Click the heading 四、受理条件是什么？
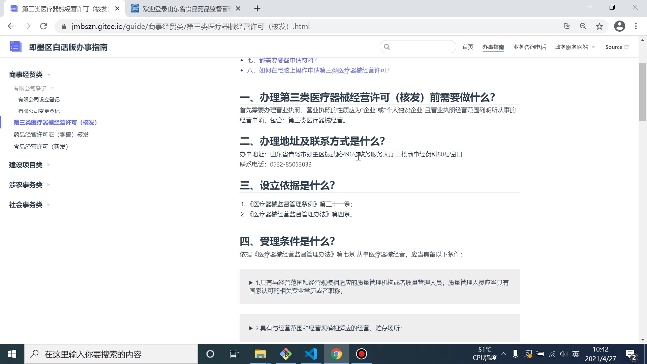This screenshot has height=364, width=647. 287,241
